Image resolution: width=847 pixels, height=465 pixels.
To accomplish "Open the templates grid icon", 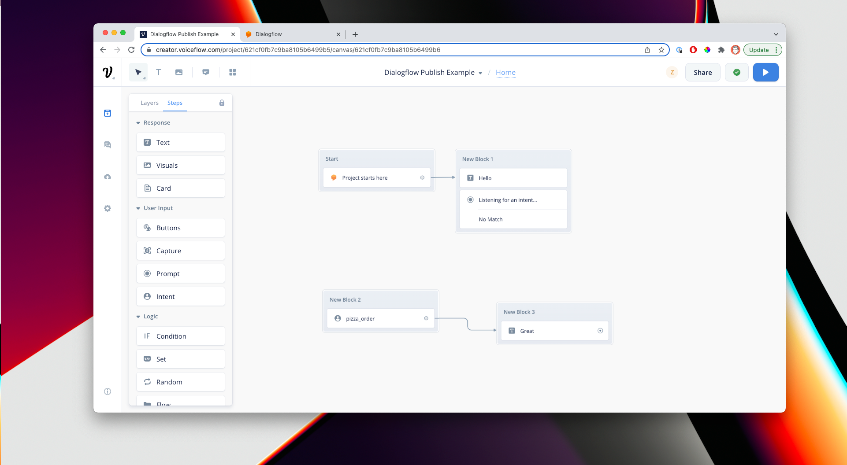I will pyautogui.click(x=233, y=72).
